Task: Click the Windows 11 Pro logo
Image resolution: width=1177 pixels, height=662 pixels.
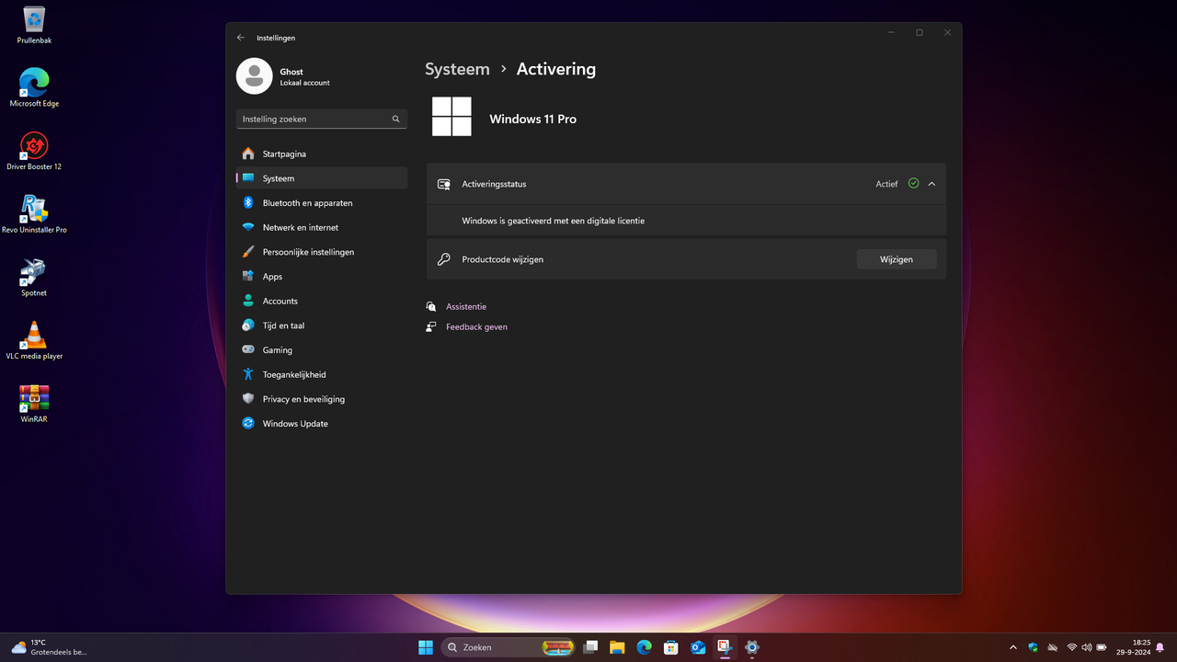Action: tap(451, 117)
